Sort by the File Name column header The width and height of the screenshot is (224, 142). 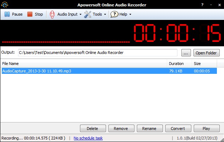tap(84, 64)
